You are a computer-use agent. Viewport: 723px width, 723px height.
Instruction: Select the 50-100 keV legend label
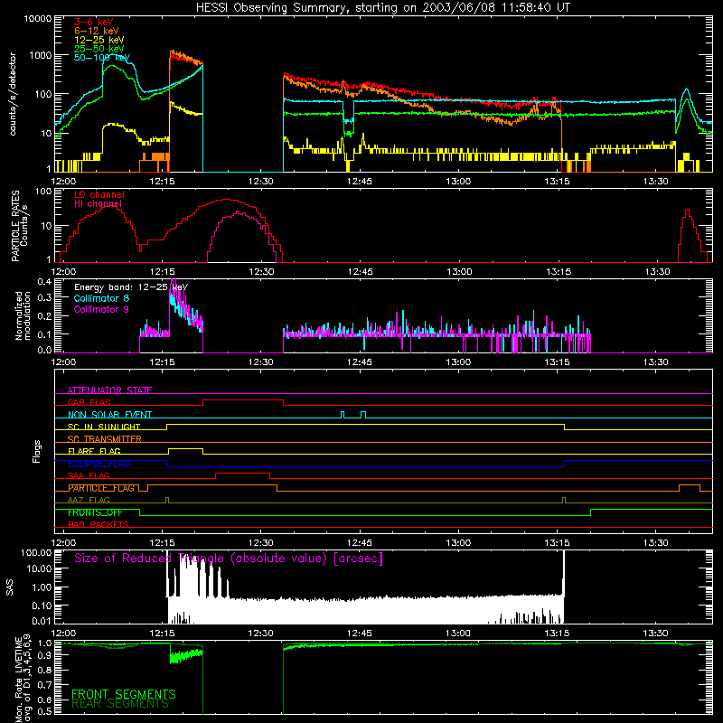(x=102, y=58)
